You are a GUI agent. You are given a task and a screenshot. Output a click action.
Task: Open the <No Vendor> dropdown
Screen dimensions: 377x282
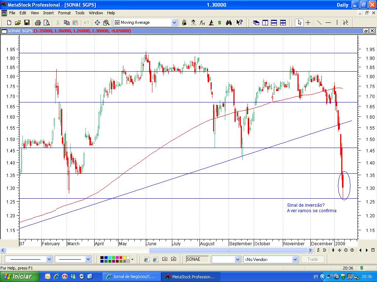pyautogui.click(x=271, y=259)
